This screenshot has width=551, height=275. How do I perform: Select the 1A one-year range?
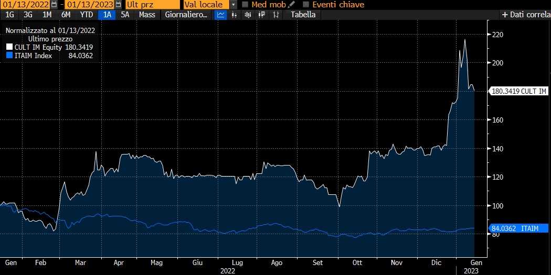[x=107, y=15]
